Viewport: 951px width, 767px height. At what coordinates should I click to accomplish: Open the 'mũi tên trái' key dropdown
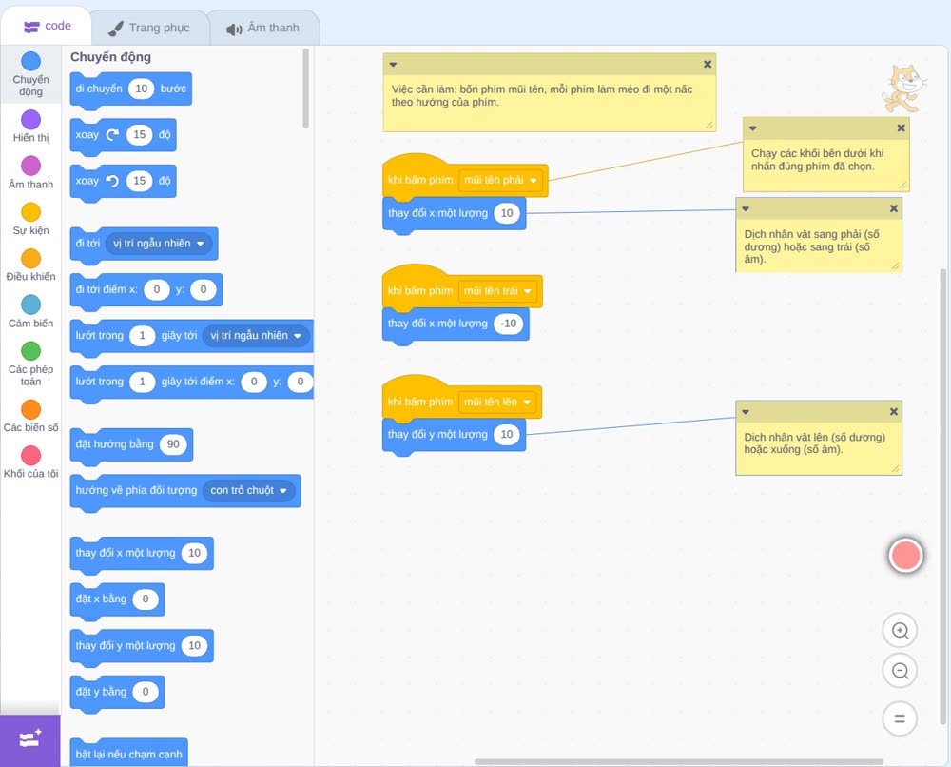coord(498,291)
